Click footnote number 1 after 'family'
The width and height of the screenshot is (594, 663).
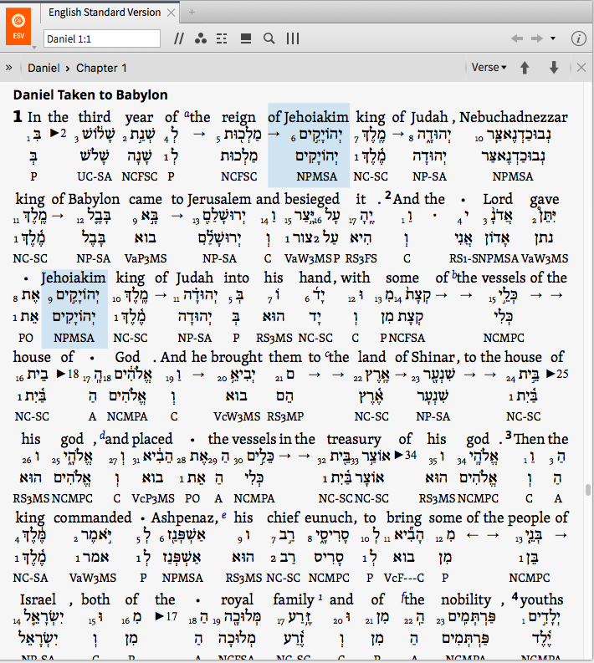320,597
